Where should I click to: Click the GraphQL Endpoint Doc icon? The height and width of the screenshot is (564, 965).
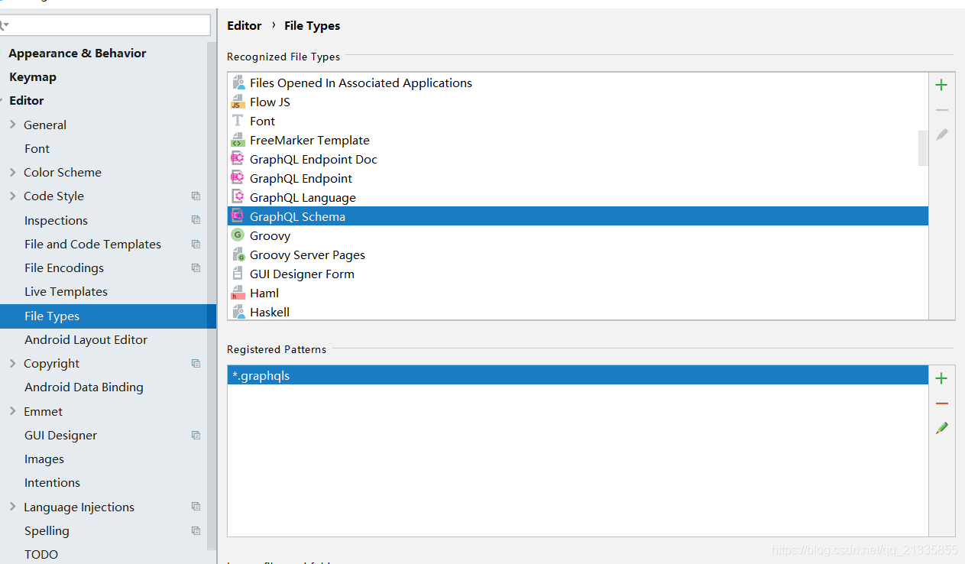238,159
